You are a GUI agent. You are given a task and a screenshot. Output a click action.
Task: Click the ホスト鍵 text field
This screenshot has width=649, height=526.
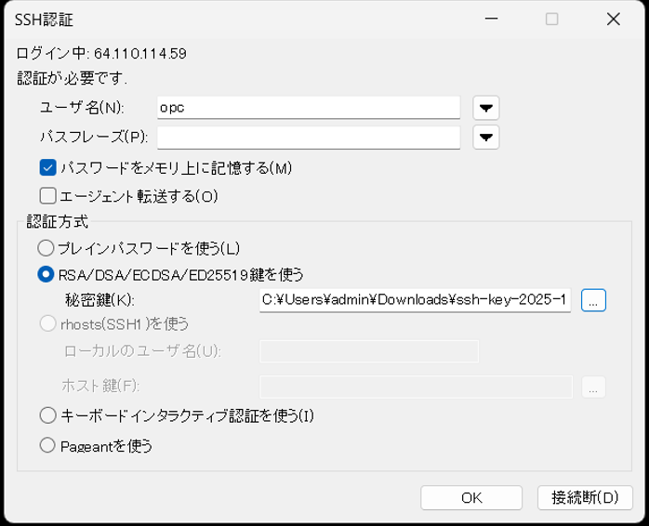pyautogui.click(x=416, y=387)
